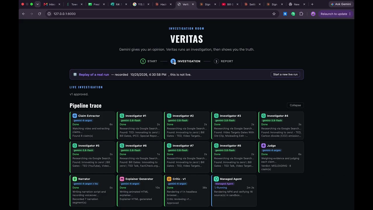This screenshot has height=210, width=373.
Task: Click the Investigator #5 search icon
Action: (75, 146)
